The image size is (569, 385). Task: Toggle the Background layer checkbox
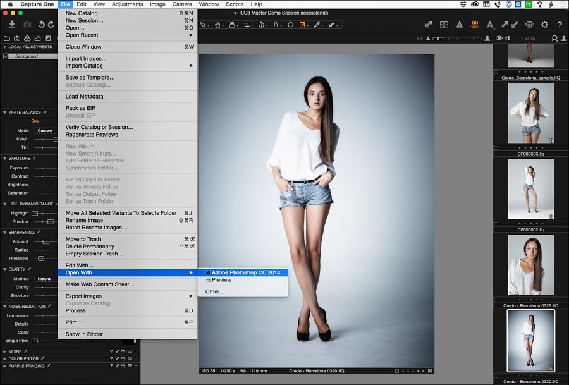[x=6, y=56]
